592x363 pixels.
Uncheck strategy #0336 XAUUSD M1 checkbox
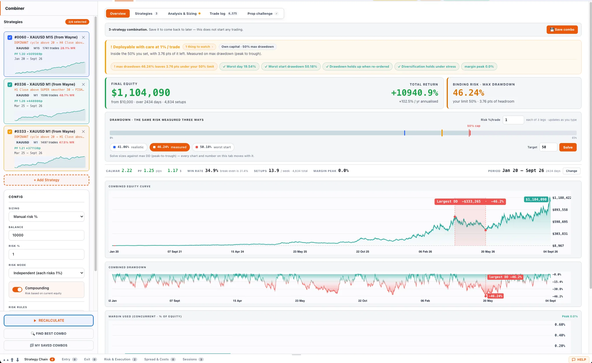point(10,84)
